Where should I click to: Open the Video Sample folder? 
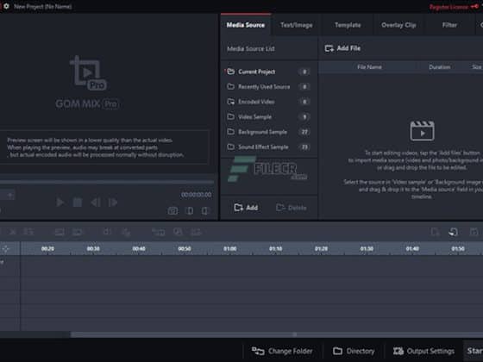pos(267,117)
